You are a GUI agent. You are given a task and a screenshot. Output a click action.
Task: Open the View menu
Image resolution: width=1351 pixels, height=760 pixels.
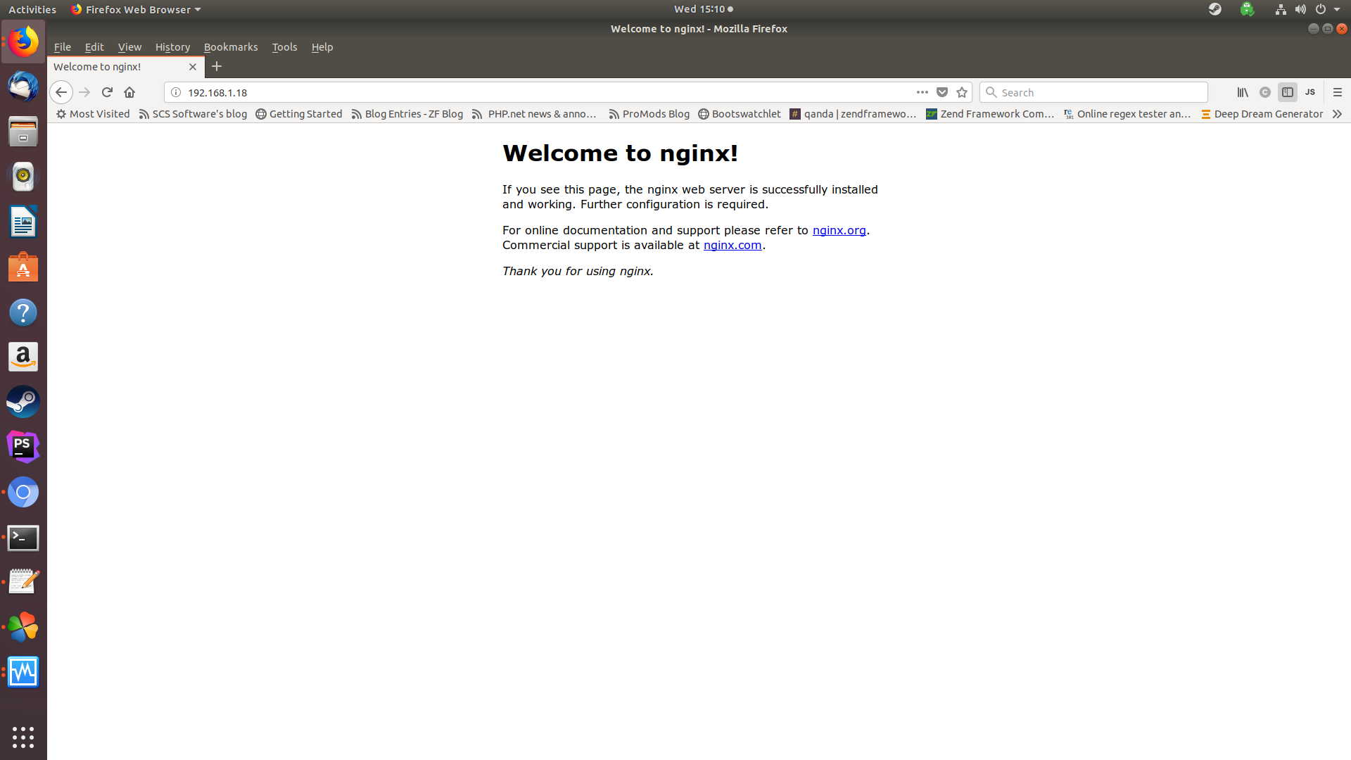click(x=129, y=47)
